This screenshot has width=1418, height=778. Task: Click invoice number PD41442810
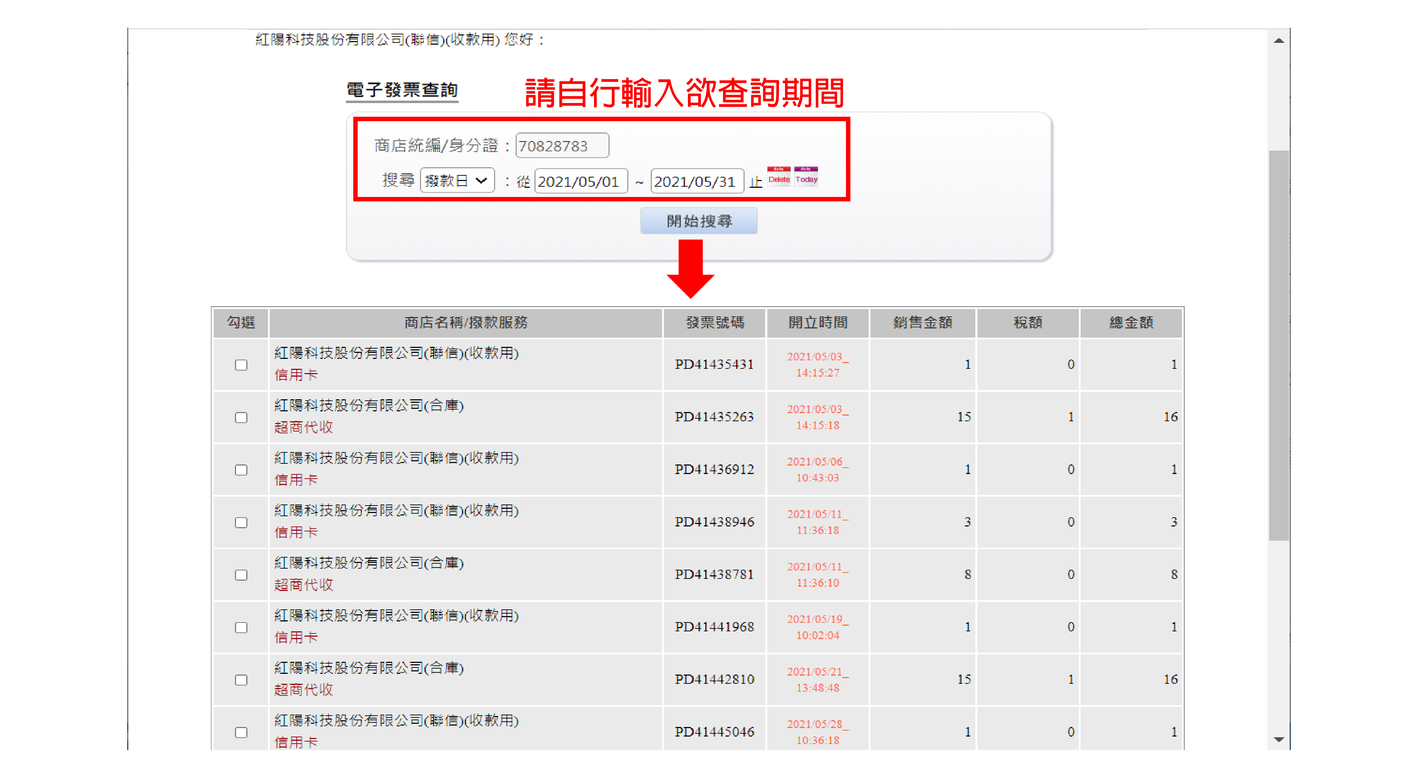(x=714, y=680)
